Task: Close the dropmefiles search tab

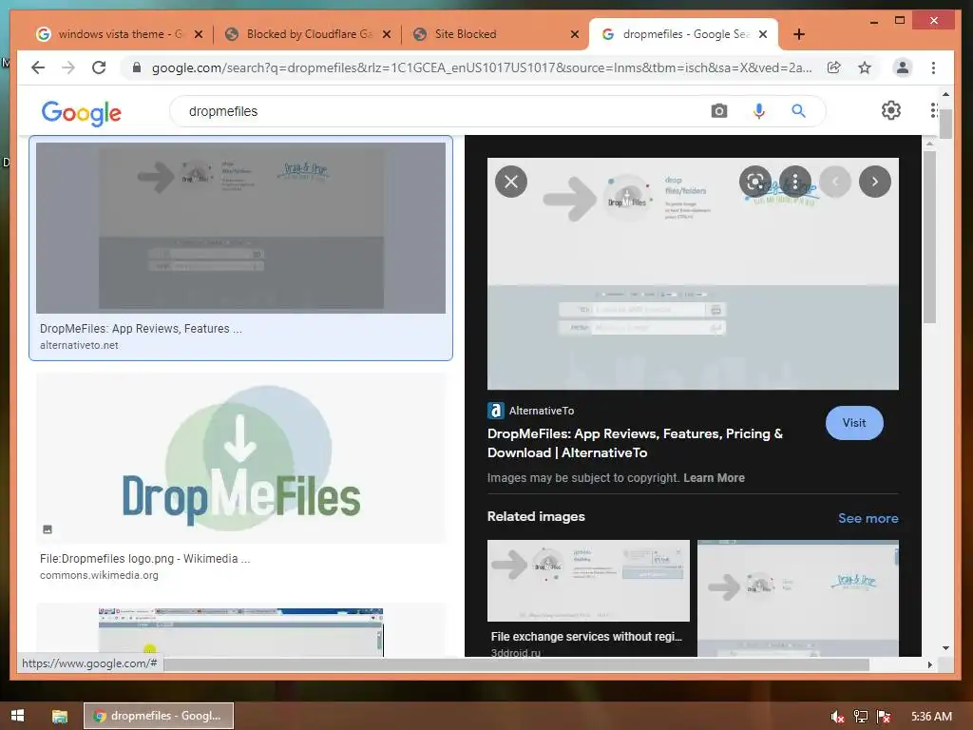Action: coord(763,34)
